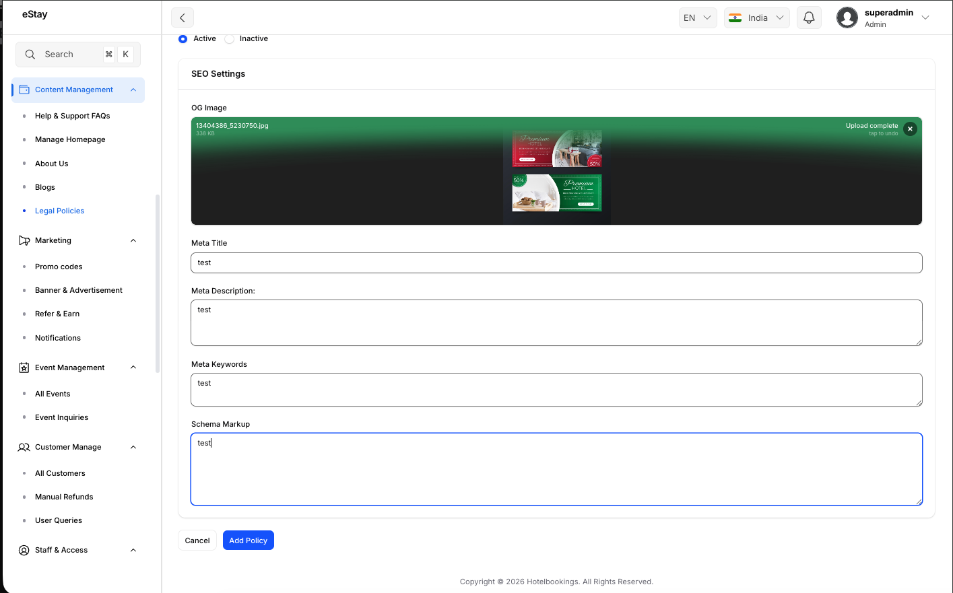
Task: Collapse the Customer Manage section
Action: (133, 447)
